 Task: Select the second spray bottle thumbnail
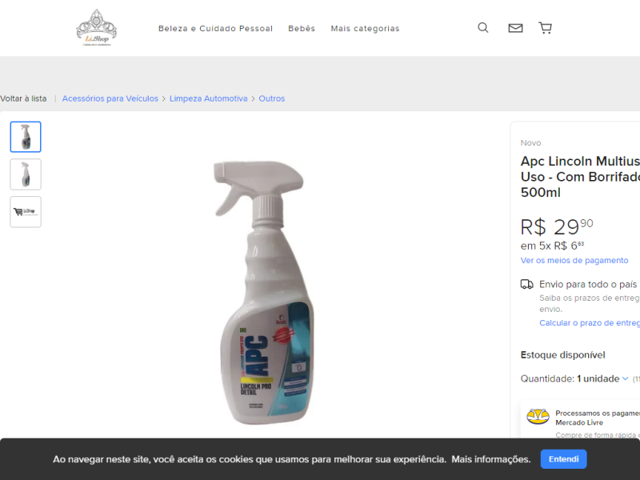[26, 174]
